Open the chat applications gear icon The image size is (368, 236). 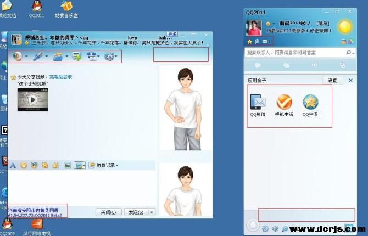coord(109,57)
